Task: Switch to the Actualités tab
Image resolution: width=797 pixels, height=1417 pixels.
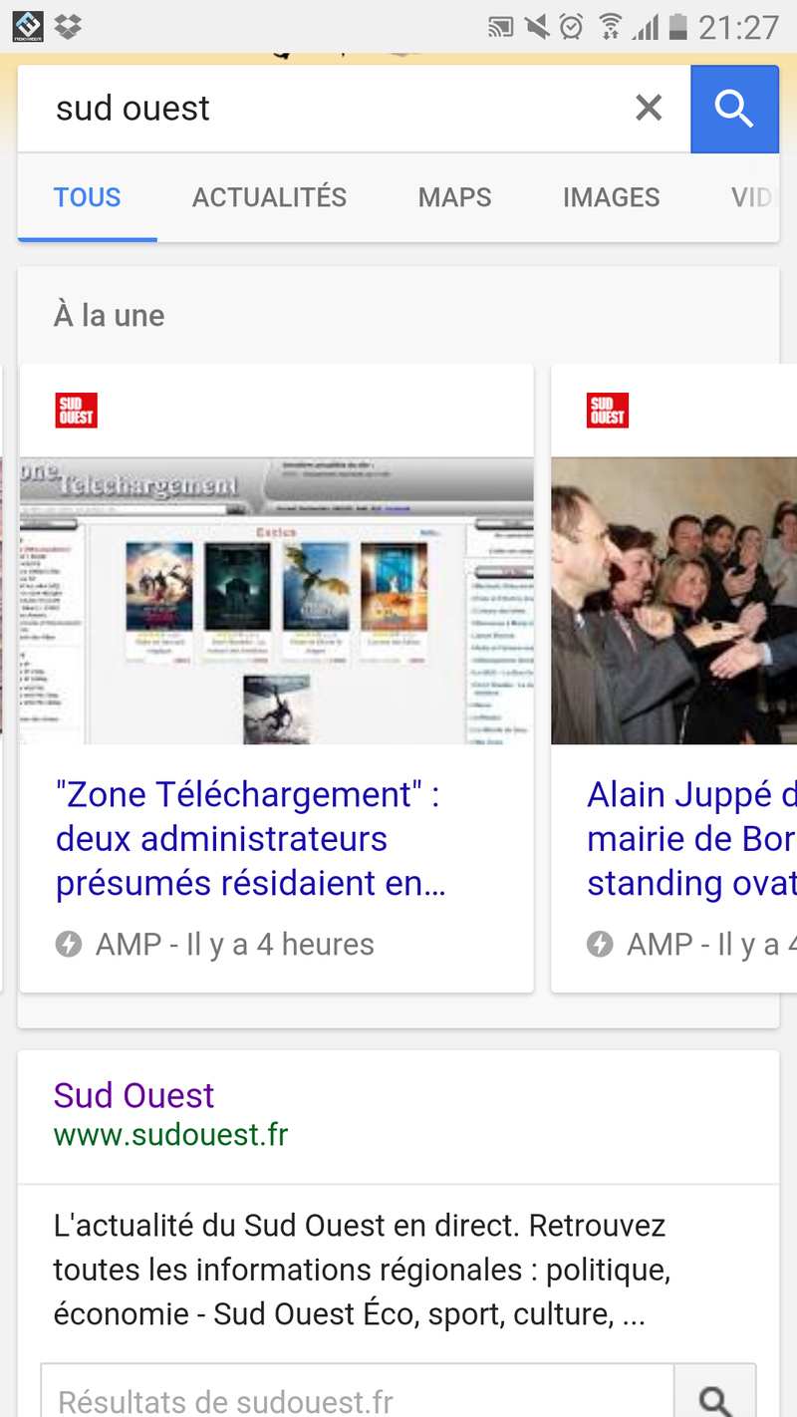Action: pyautogui.click(x=269, y=197)
